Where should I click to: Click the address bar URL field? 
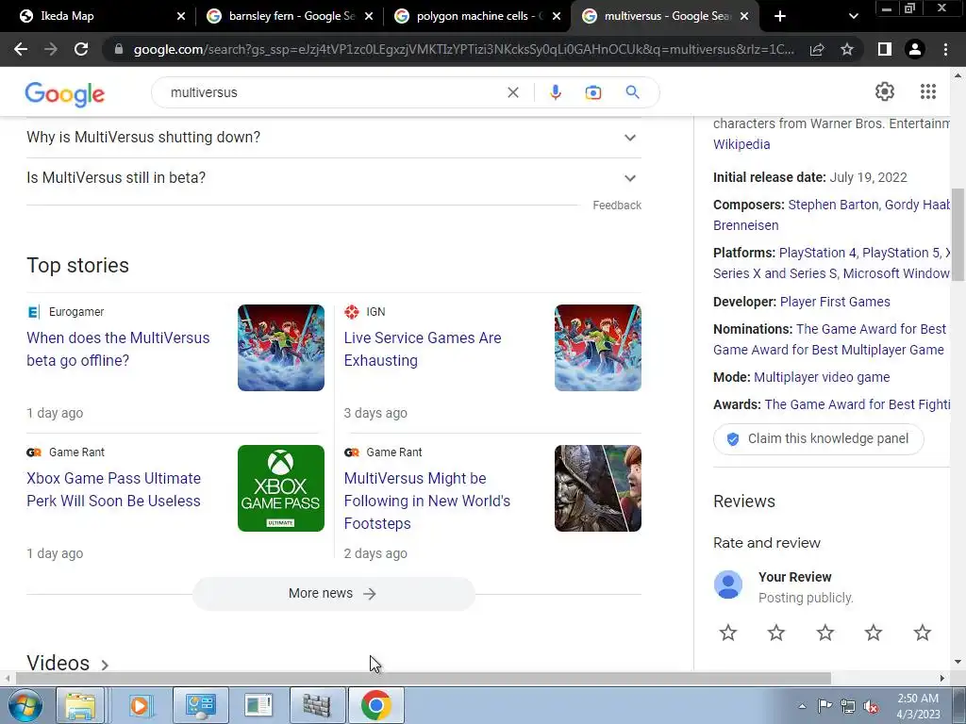(x=463, y=49)
